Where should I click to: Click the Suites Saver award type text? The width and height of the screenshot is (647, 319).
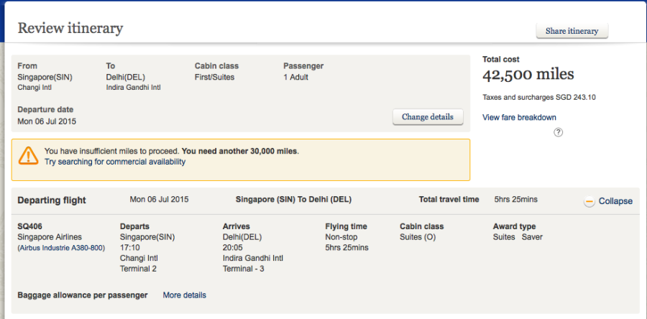point(518,237)
